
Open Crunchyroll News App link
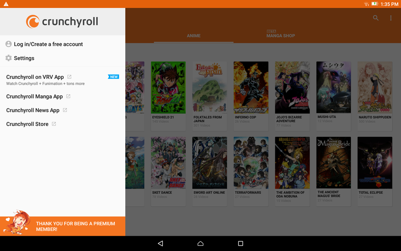coord(63,110)
